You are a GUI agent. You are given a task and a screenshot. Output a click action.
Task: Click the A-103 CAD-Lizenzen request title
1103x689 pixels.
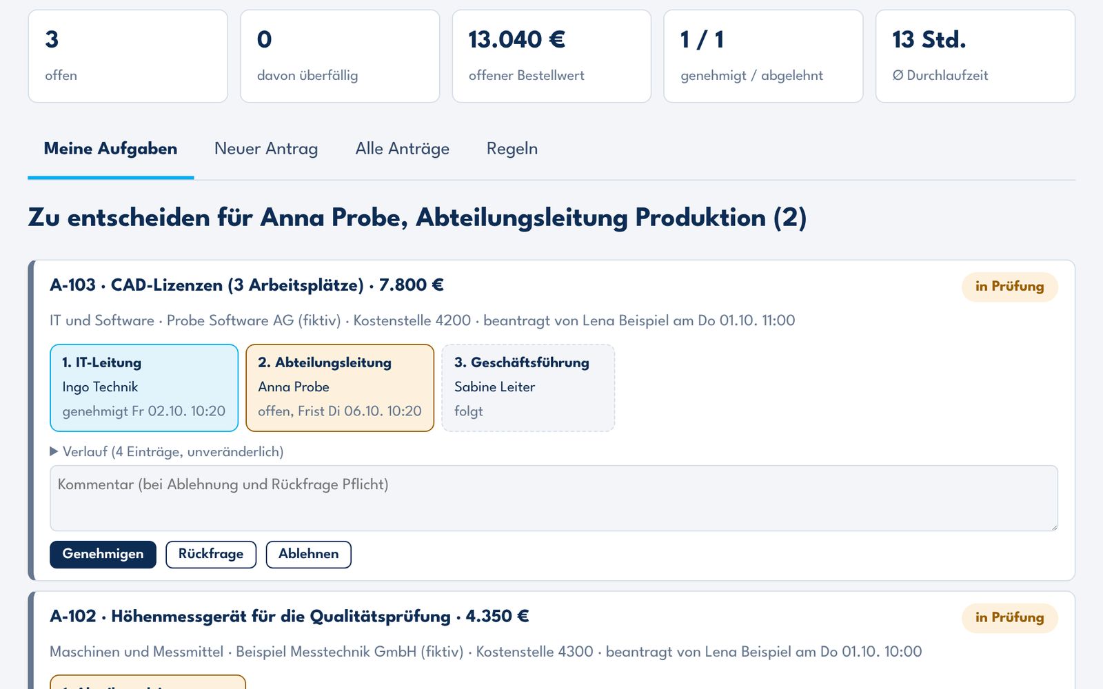tap(247, 285)
